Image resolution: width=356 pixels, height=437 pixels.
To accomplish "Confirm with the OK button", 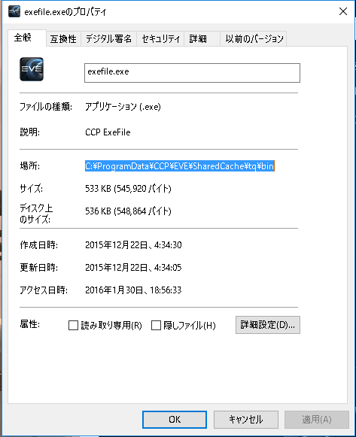I will click(x=175, y=420).
